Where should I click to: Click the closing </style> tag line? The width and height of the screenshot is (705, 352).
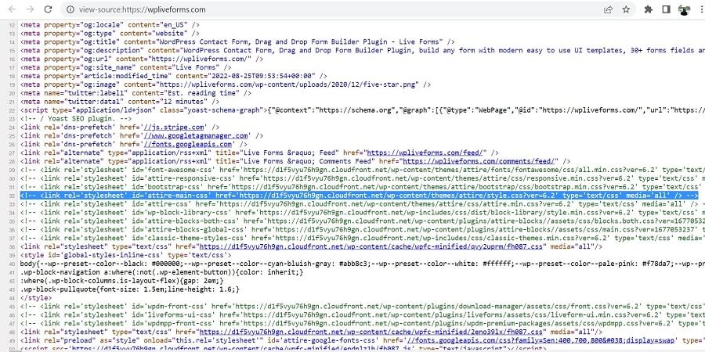[x=36, y=298]
